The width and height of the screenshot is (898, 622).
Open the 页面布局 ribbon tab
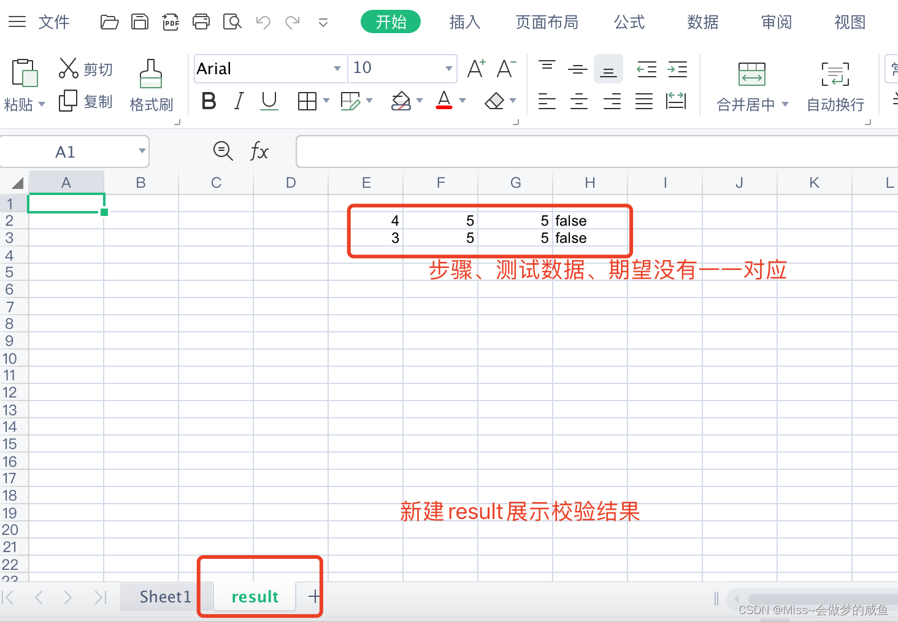tap(547, 22)
